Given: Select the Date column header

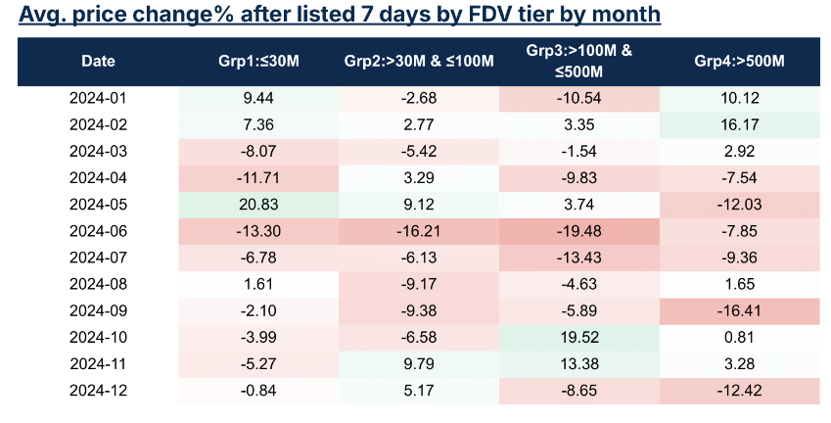Looking at the screenshot, I should click(x=98, y=61).
